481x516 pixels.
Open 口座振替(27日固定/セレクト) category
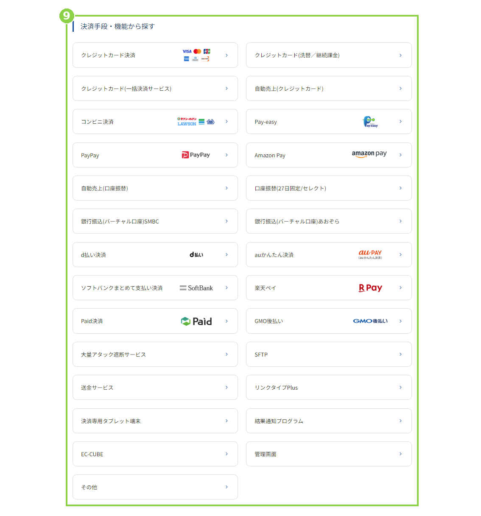(x=329, y=188)
